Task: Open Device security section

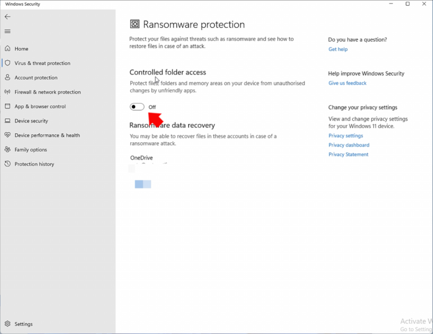Action: coord(31,121)
